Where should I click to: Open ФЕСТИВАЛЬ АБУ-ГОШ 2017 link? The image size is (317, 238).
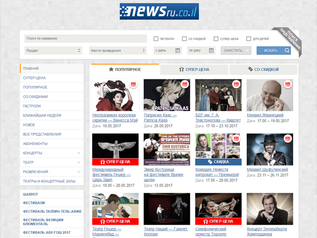(x=47, y=233)
